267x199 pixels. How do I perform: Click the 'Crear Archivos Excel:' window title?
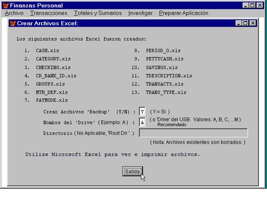(x=47, y=23)
